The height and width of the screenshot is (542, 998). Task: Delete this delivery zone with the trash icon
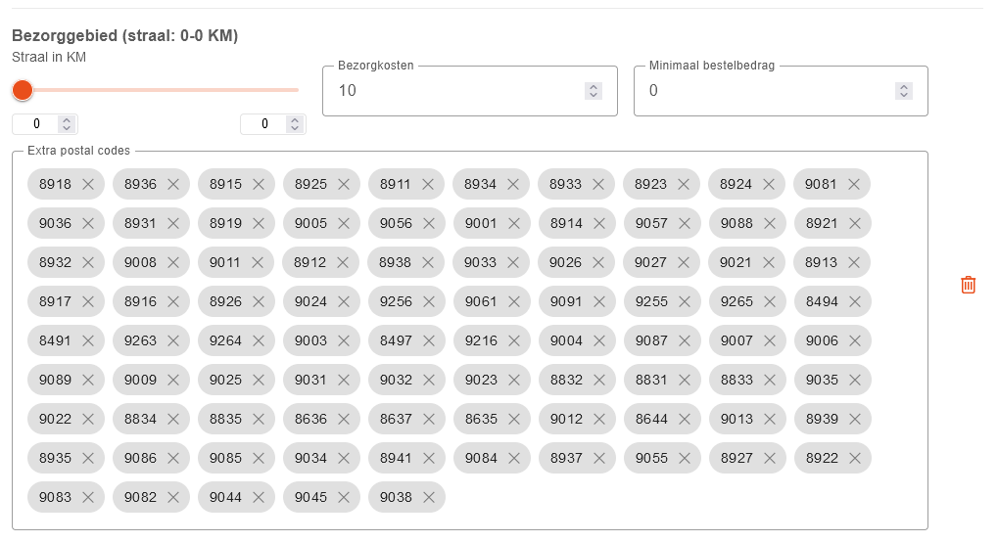click(x=968, y=285)
